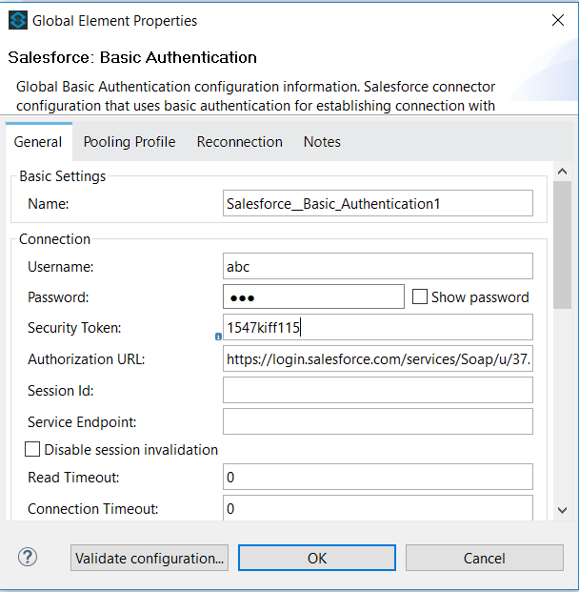Switch to the Pooling Profile tab
Screen dimensions: 579x592
[130, 142]
